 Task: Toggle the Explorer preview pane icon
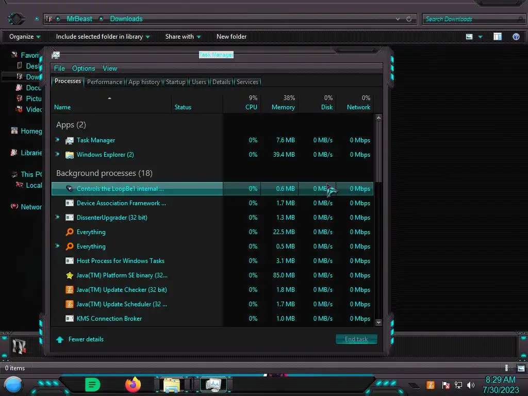[x=498, y=37]
